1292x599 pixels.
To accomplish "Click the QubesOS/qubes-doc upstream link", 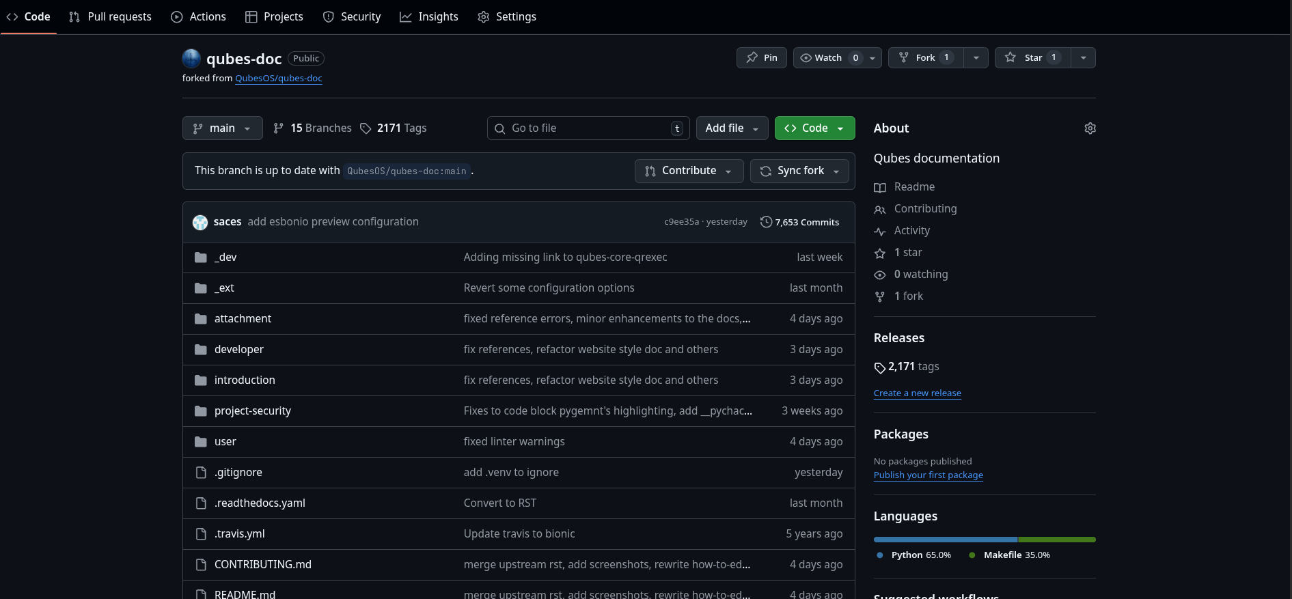I will point(278,79).
